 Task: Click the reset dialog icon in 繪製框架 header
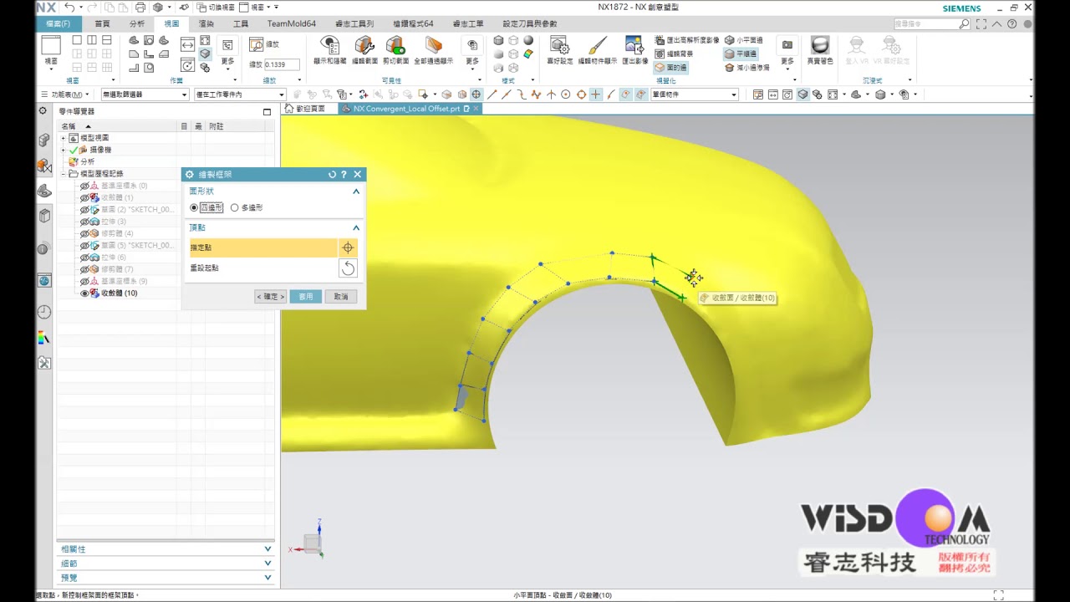332,175
